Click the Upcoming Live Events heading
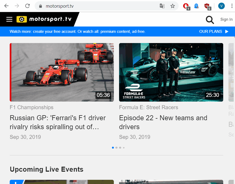This screenshot has height=184, width=235. 46,170
